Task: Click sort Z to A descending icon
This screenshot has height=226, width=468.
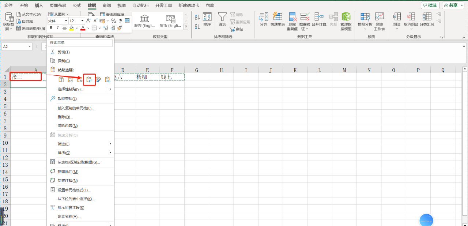Action: pos(197,26)
